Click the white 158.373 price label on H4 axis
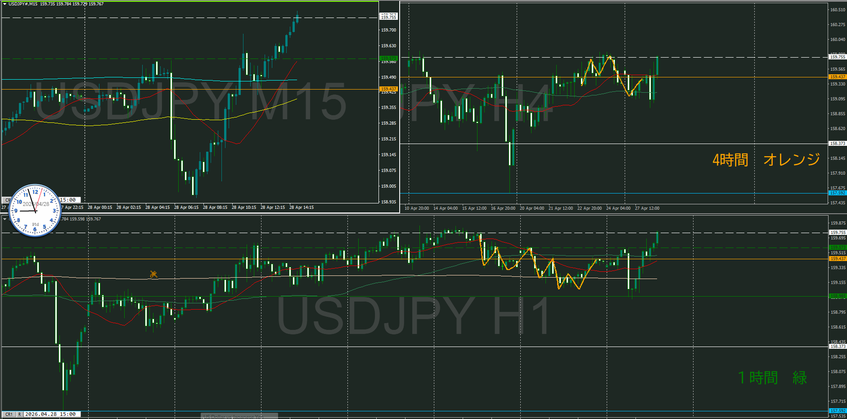Viewport: 847px width, 419px height. tap(837, 144)
